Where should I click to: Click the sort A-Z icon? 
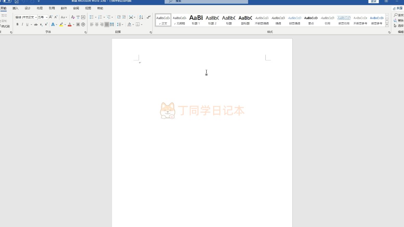[141, 17]
